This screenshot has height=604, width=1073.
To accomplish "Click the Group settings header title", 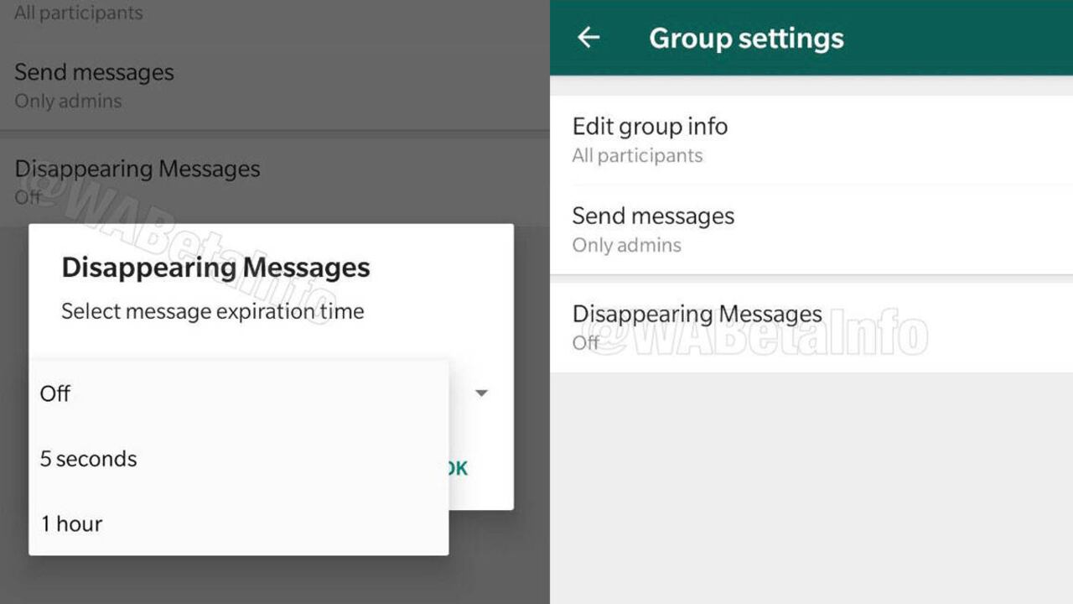I will tap(746, 39).
